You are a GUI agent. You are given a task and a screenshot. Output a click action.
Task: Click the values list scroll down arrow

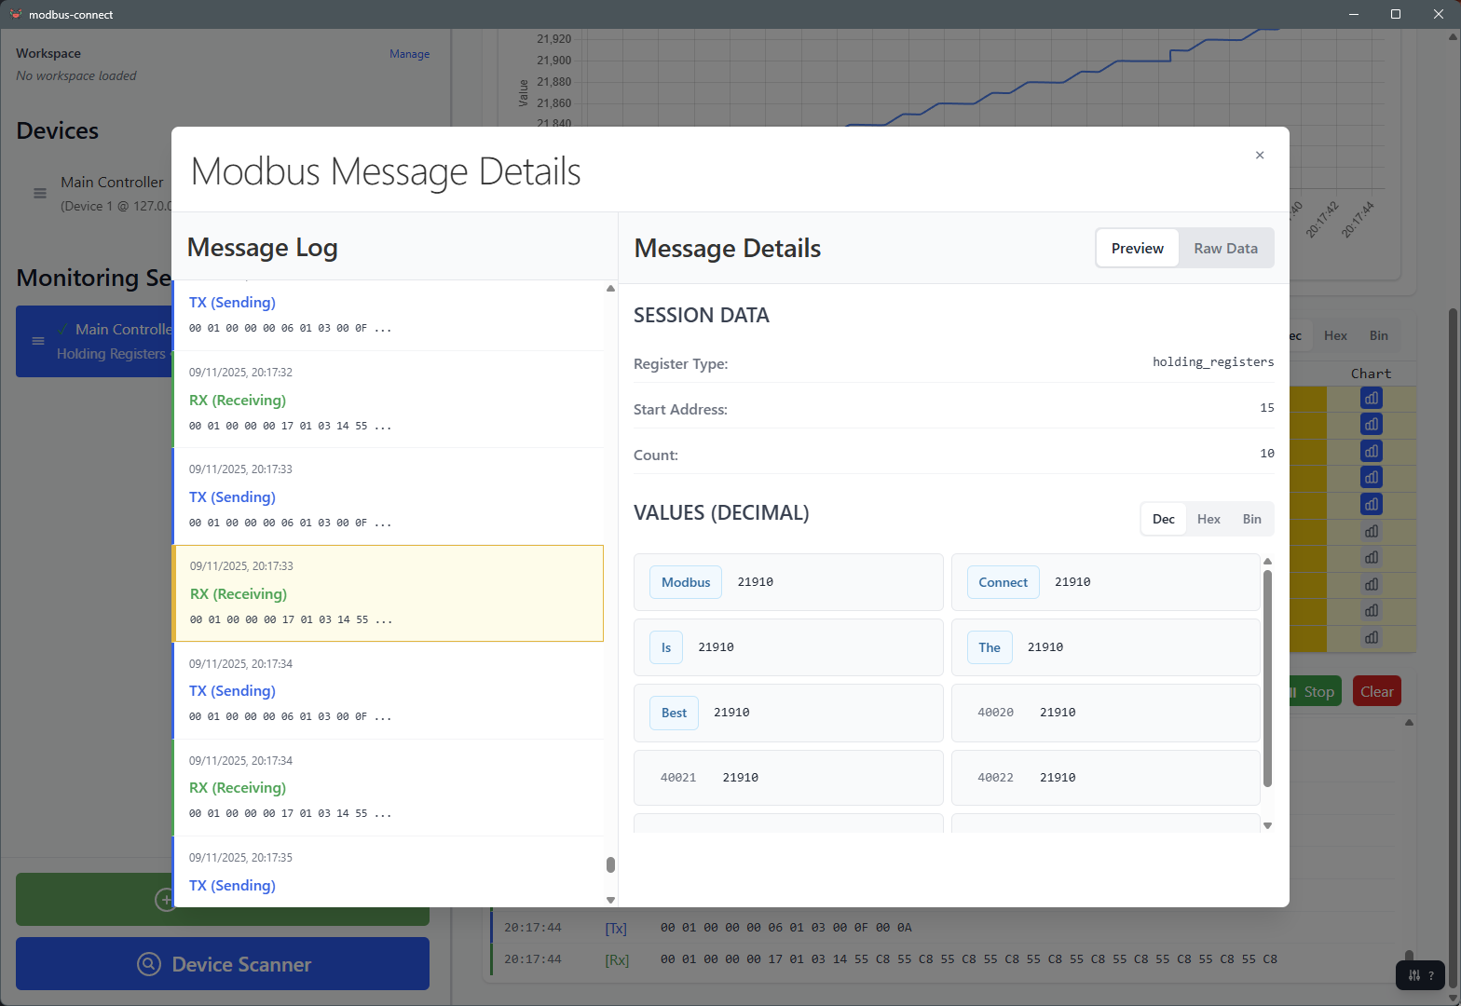pyautogui.click(x=1267, y=825)
